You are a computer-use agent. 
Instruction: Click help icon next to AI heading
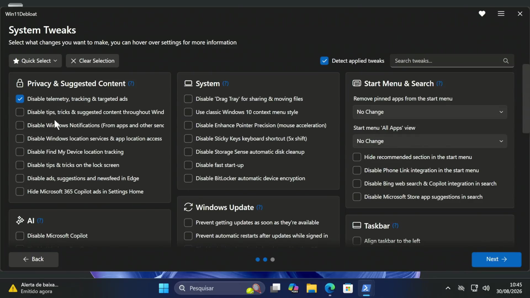(x=40, y=220)
